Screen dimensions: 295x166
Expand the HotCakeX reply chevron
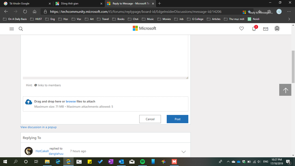pyautogui.click(x=183, y=152)
